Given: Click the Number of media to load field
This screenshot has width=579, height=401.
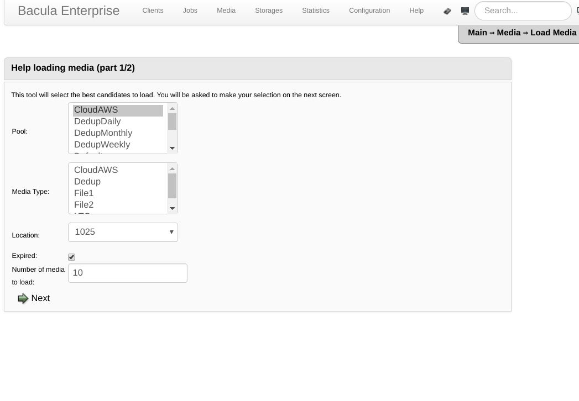Looking at the screenshot, I should point(128,273).
